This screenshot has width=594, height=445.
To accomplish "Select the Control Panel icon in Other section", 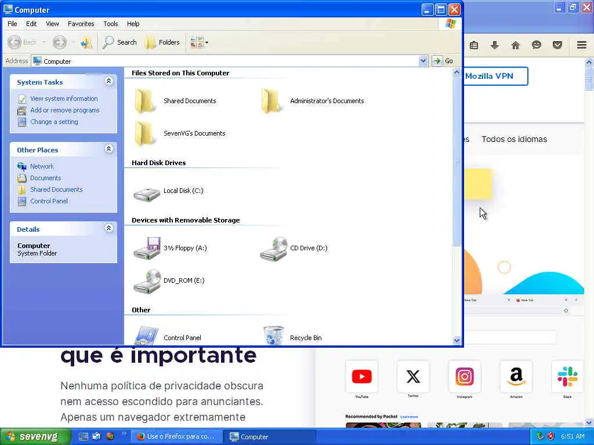I will coord(146,335).
